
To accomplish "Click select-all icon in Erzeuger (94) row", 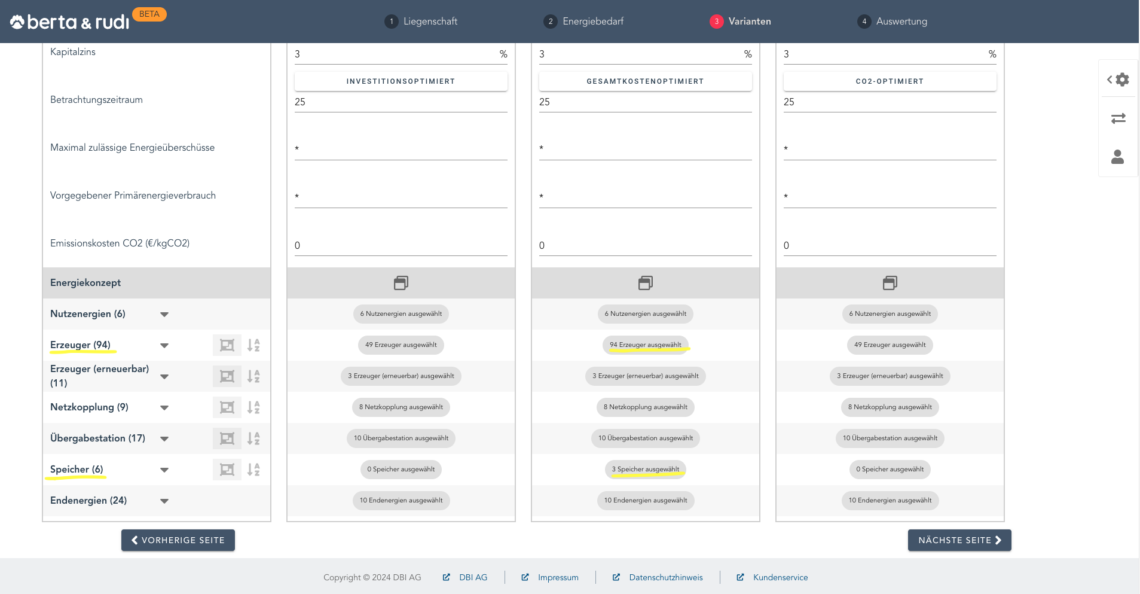I will click(x=227, y=345).
